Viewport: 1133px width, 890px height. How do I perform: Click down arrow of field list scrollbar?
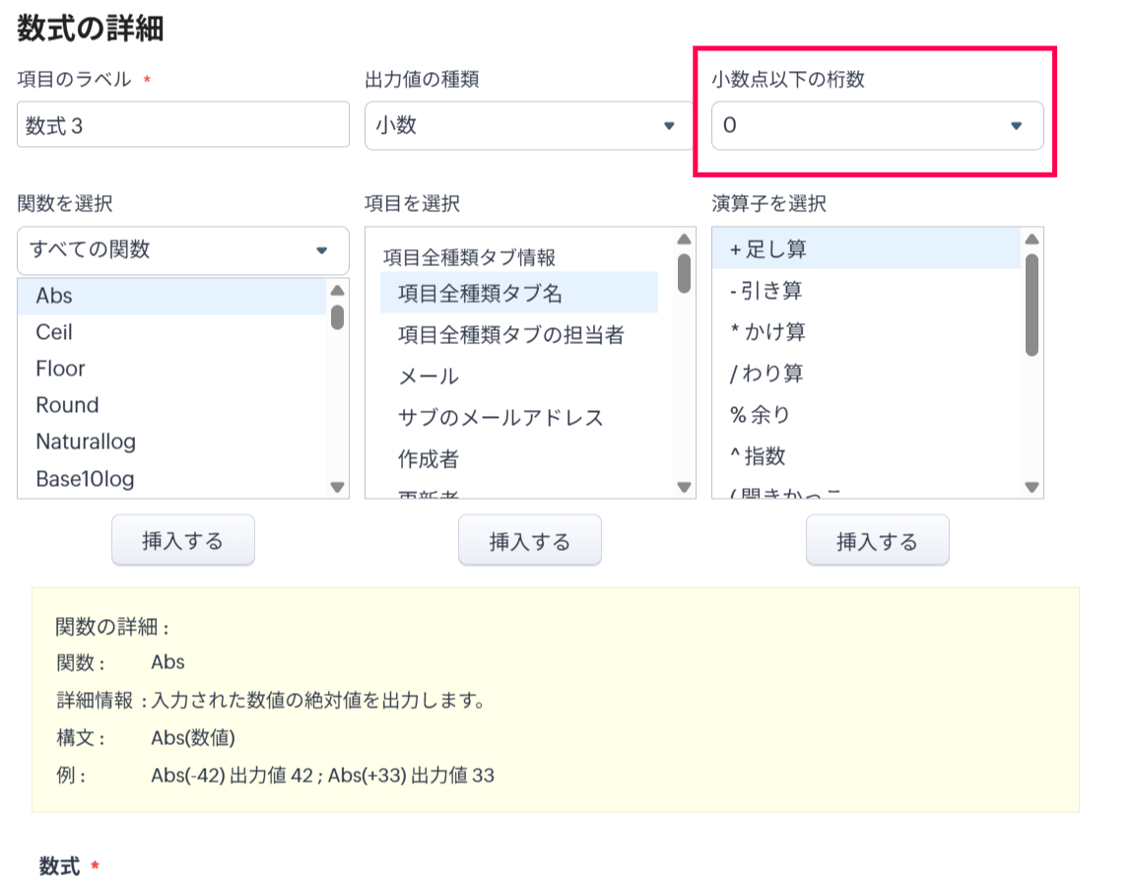click(685, 487)
